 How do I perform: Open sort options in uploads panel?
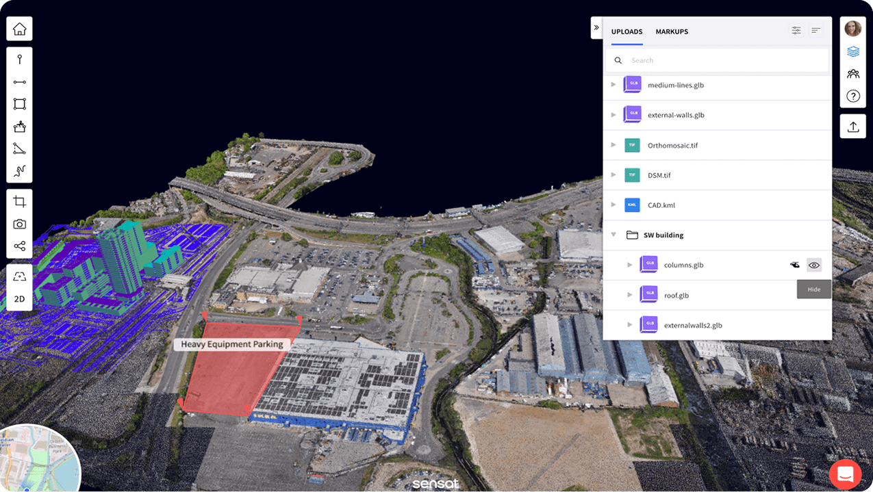pos(815,31)
